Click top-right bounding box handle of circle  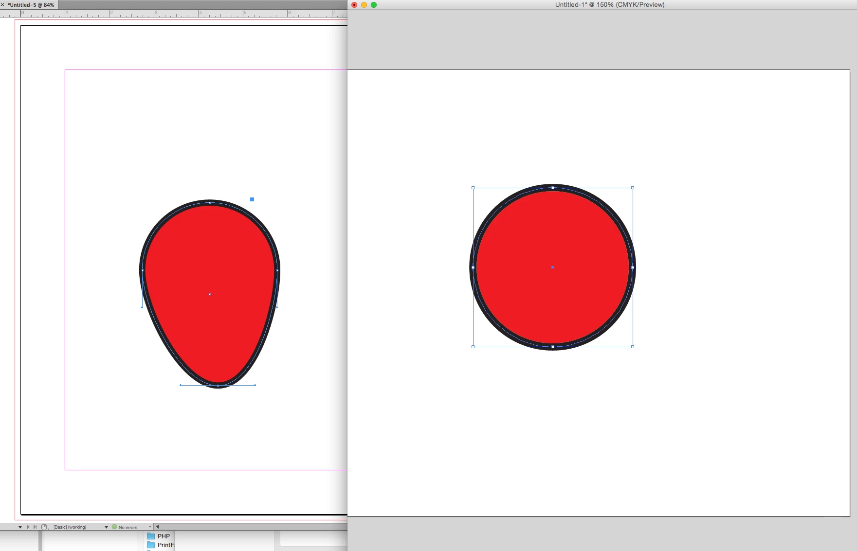(x=633, y=188)
